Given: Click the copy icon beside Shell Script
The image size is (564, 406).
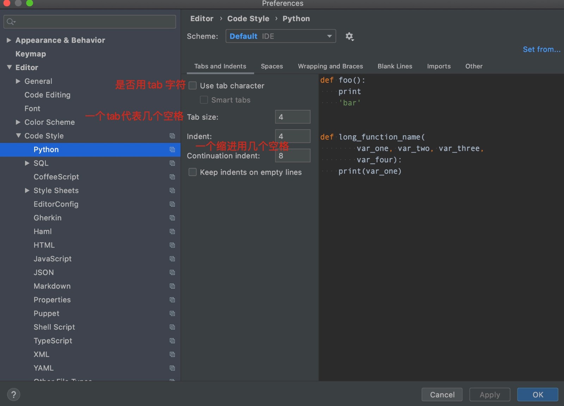Looking at the screenshot, I should pyautogui.click(x=172, y=327).
